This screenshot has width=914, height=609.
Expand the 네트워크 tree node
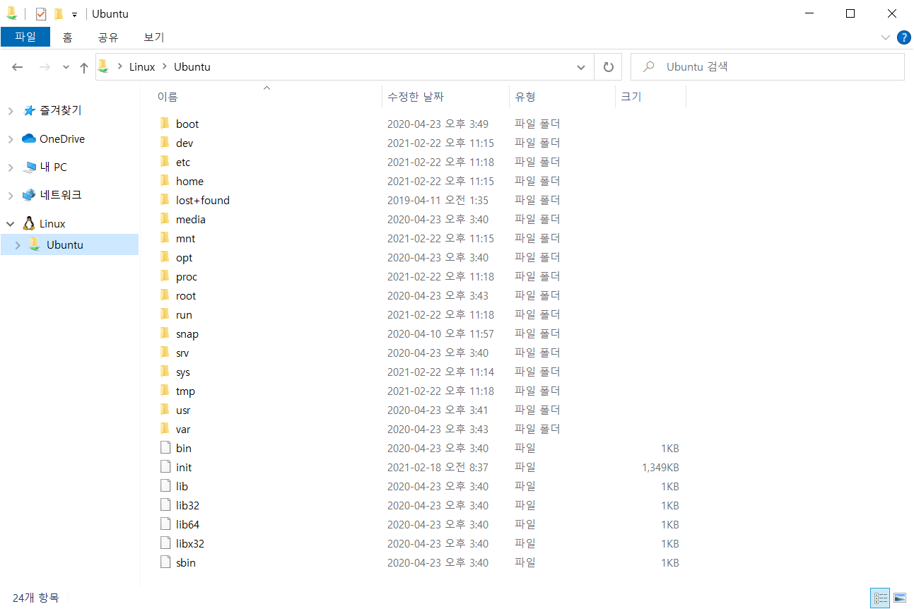[11, 195]
